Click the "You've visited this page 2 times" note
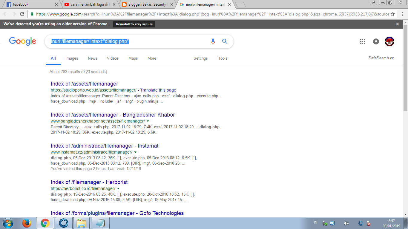Screen dimensions: 408x229 click(x=96, y=169)
